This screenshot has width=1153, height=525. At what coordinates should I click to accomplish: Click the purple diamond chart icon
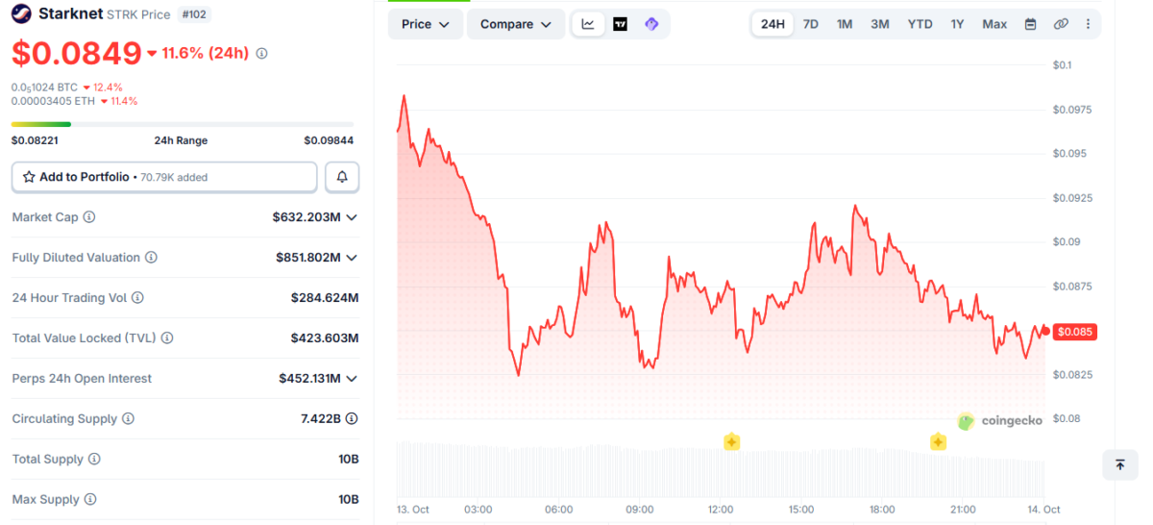(x=651, y=24)
